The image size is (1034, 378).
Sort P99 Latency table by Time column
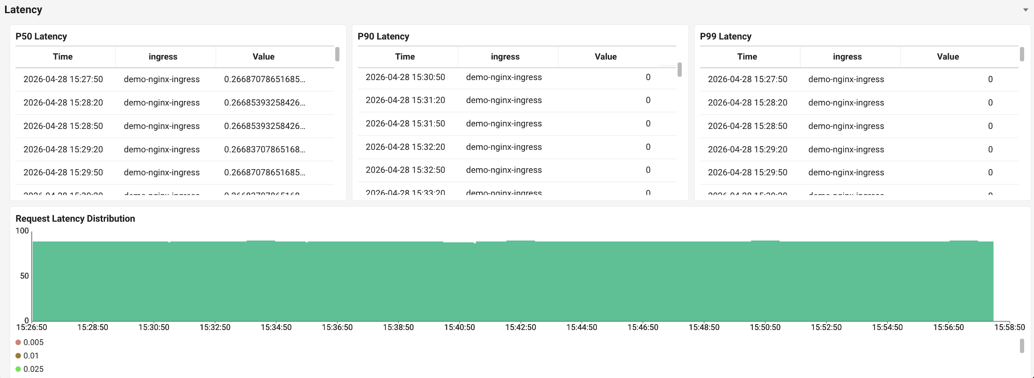coord(747,57)
